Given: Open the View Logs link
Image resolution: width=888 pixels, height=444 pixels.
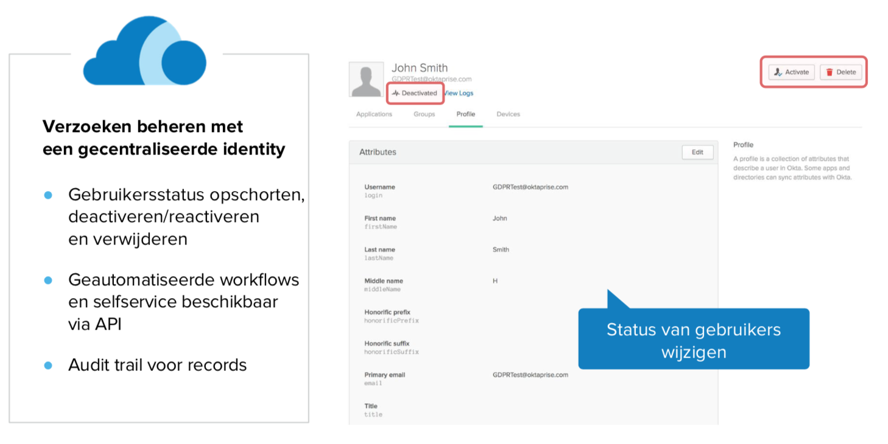Looking at the screenshot, I should coord(459,93).
